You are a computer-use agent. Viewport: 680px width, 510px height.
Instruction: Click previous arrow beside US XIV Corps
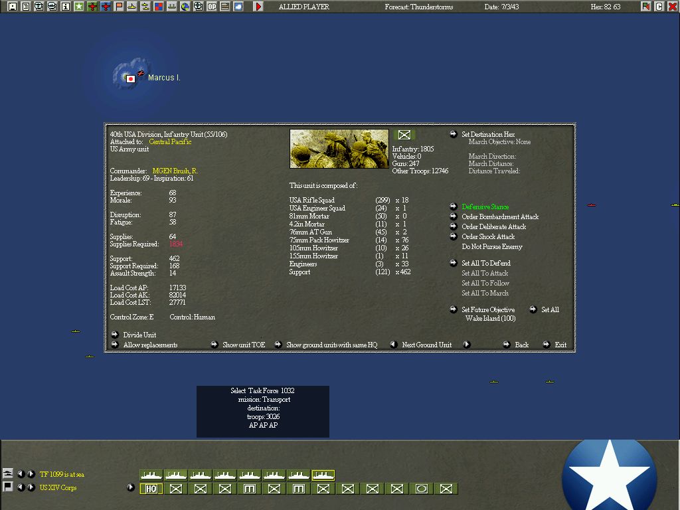pos(21,487)
